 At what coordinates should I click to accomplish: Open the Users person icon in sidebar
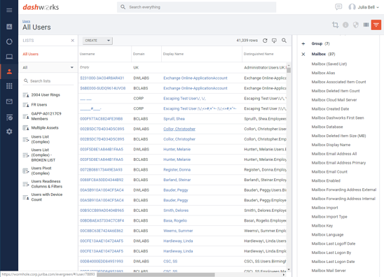tap(9, 71)
